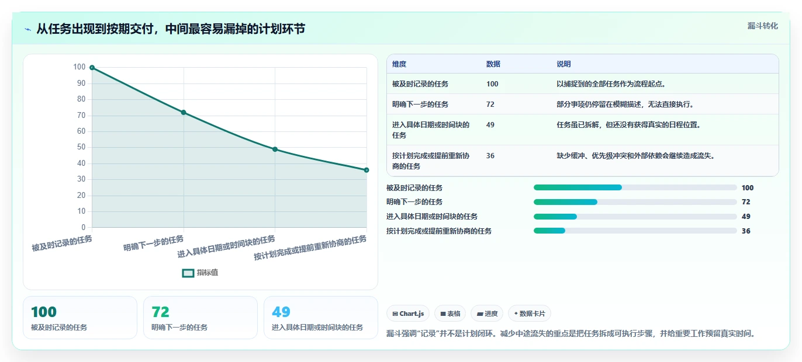Viewport: 802px width, 362px height.
Task: Click the progress bar for 按计划完成或提前重新协商的任务
Action: click(635, 231)
